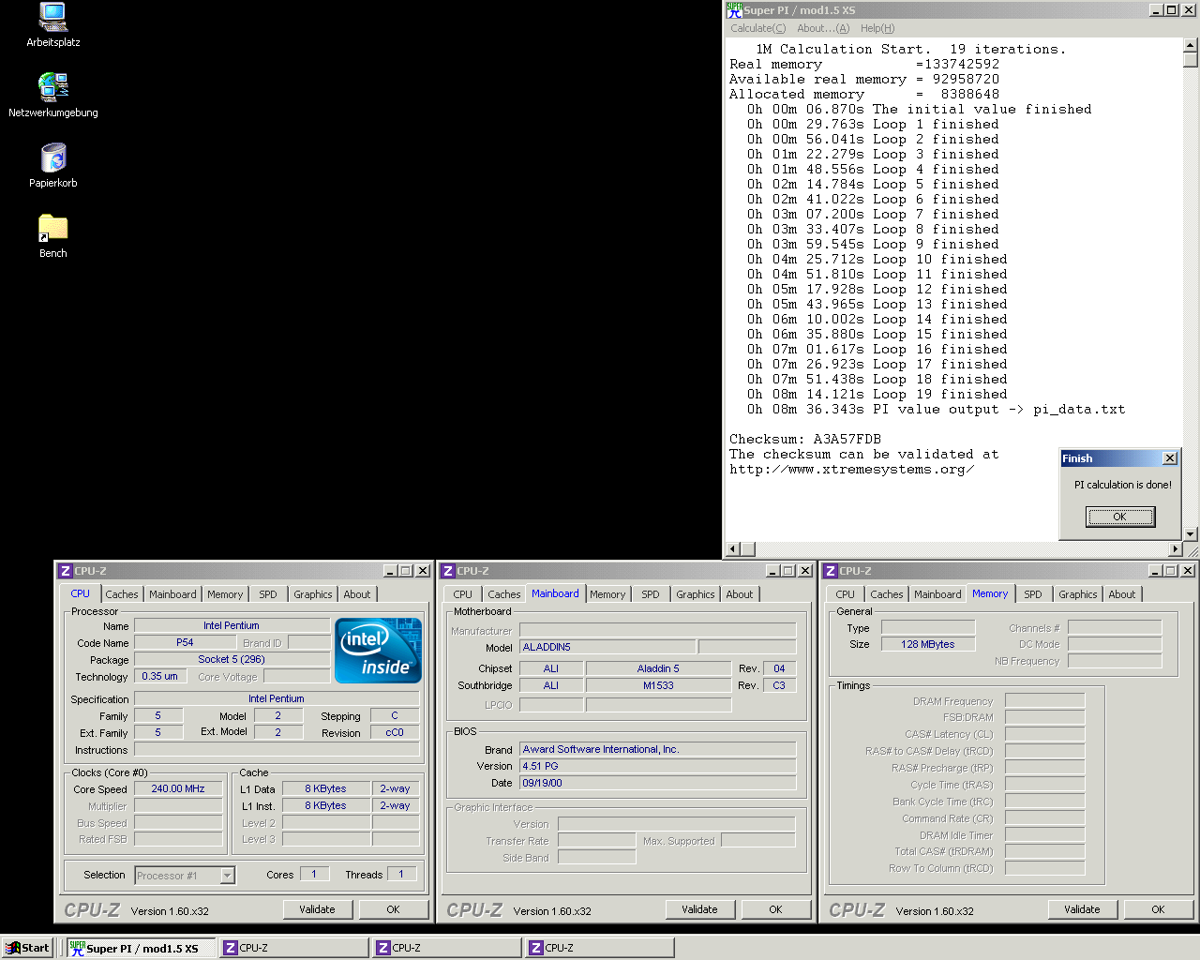Click Super PI vertical scrollbar up arrow
Viewport: 1200px width, 960px height.
(1191, 44)
